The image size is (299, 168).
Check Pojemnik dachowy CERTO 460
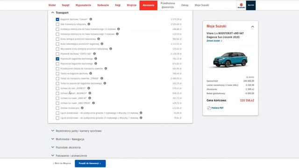[57, 54]
